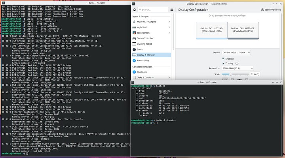Open Bluetooth settings
This screenshot has width=285, height=158.
[x=142, y=72]
